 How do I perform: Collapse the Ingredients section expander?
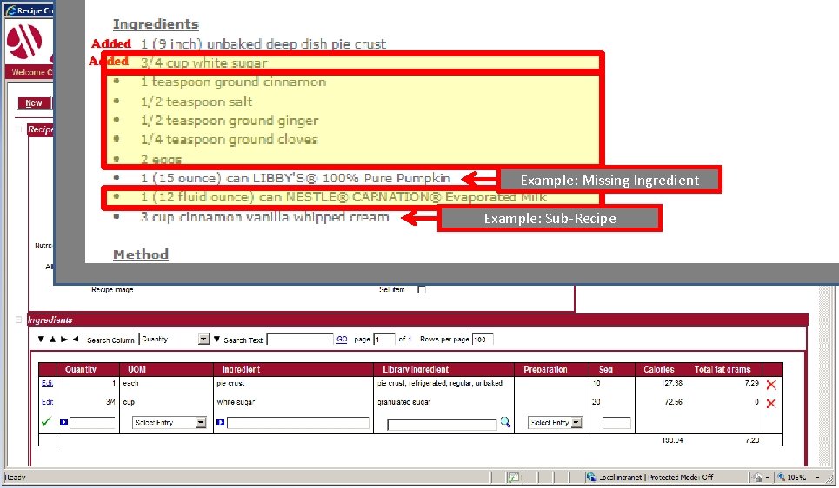tap(19, 320)
